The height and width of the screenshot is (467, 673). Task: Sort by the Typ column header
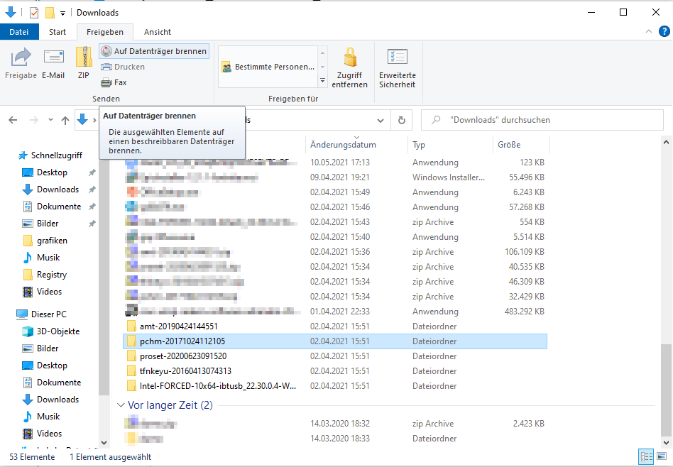point(450,145)
